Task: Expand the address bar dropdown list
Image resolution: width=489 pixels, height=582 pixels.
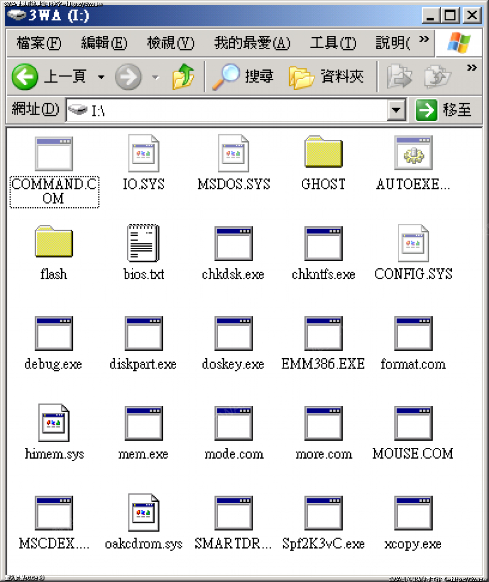Action: point(396,111)
